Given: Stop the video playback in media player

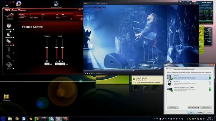Looking at the screenshot, I should pyautogui.click(x=88, y=73).
